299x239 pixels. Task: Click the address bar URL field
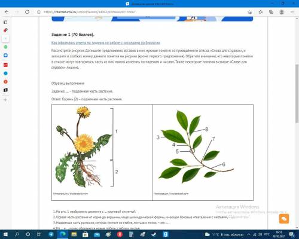tap(139, 12)
